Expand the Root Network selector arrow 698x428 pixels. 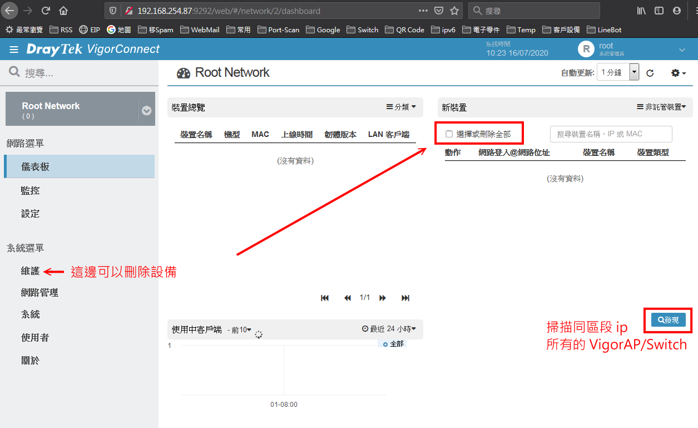146,110
